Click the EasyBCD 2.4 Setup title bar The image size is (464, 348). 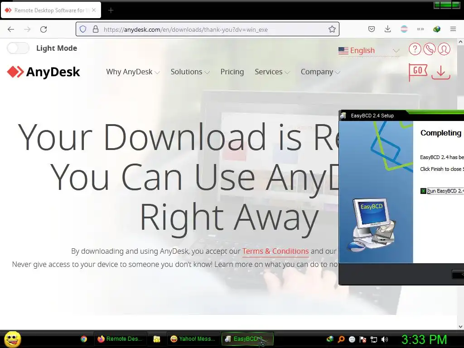tap(401, 116)
